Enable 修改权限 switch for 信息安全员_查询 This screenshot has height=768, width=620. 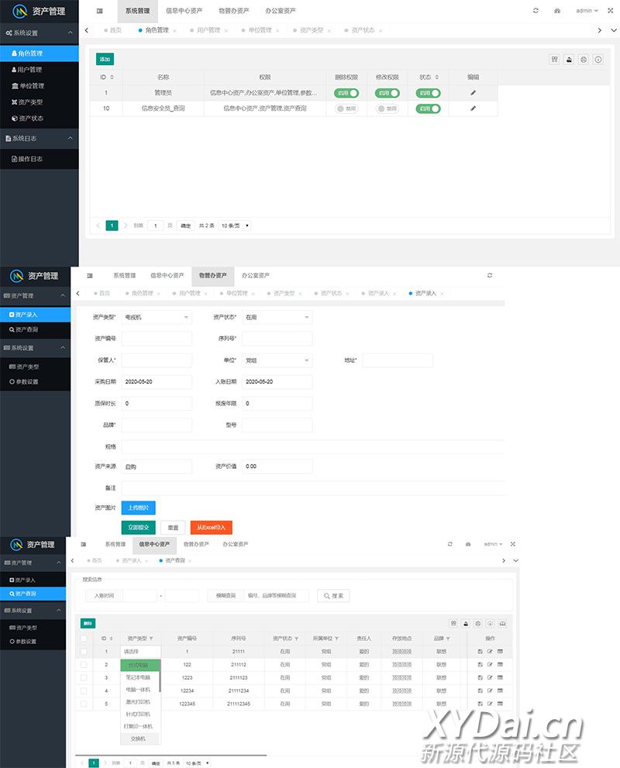(387, 108)
